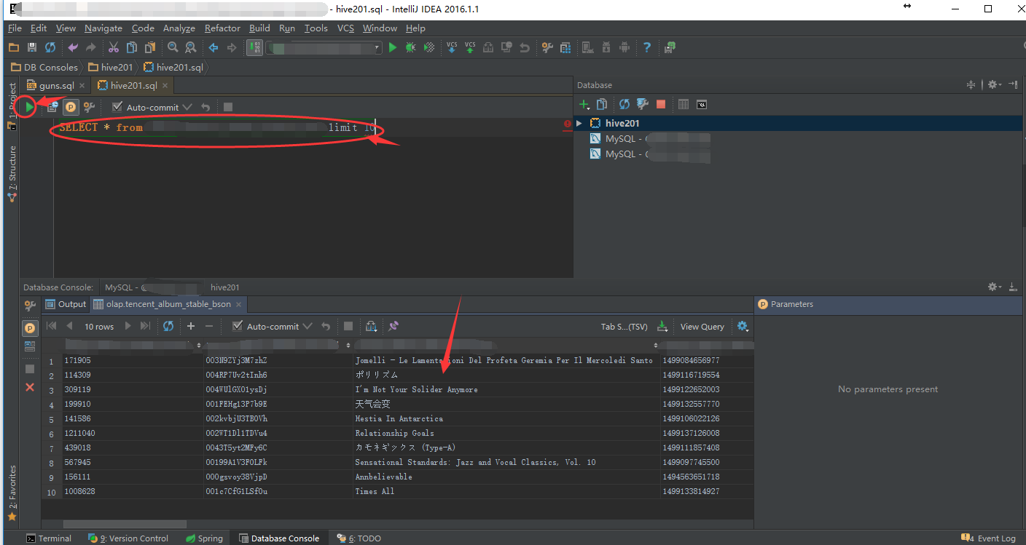Viewport: 1026px width, 545px height.
Task: Click Duplicate data source icon in Database panel
Action: [x=602, y=104]
